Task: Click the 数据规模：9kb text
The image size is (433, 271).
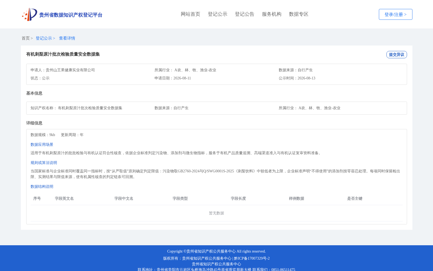Action: coord(43,135)
